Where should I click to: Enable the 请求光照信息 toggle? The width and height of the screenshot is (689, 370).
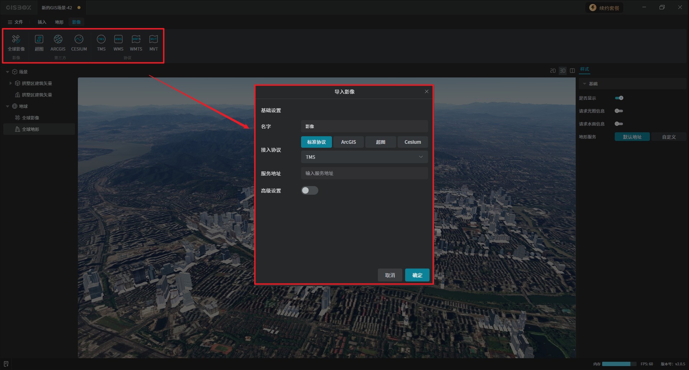pyautogui.click(x=619, y=111)
